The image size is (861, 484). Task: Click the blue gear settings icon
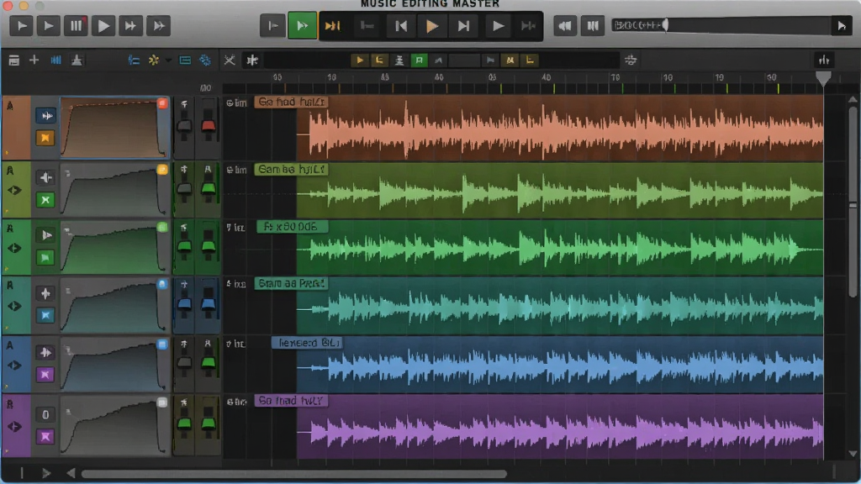(x=205, y=60)
